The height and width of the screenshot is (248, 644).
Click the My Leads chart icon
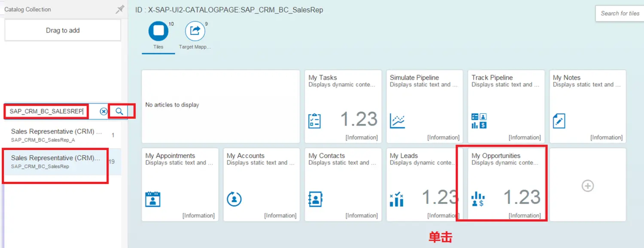(x=397, y=200)
